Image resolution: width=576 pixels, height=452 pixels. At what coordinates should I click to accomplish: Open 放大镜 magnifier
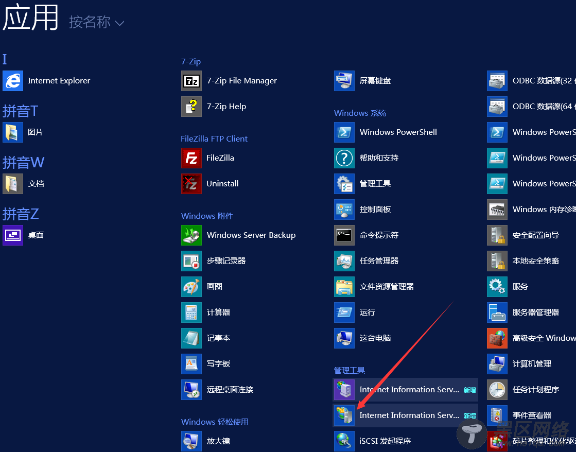click(x=206, y=441)
